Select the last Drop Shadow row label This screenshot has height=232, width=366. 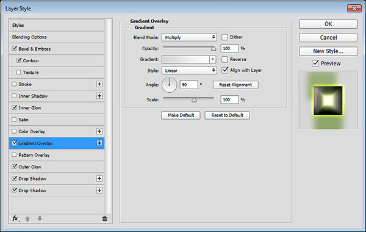click(32, 190)
